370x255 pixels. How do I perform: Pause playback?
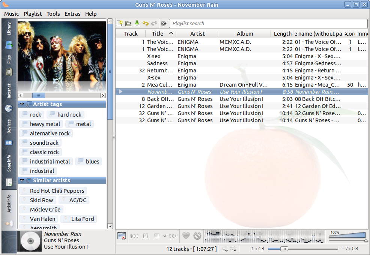click(146, 236)
